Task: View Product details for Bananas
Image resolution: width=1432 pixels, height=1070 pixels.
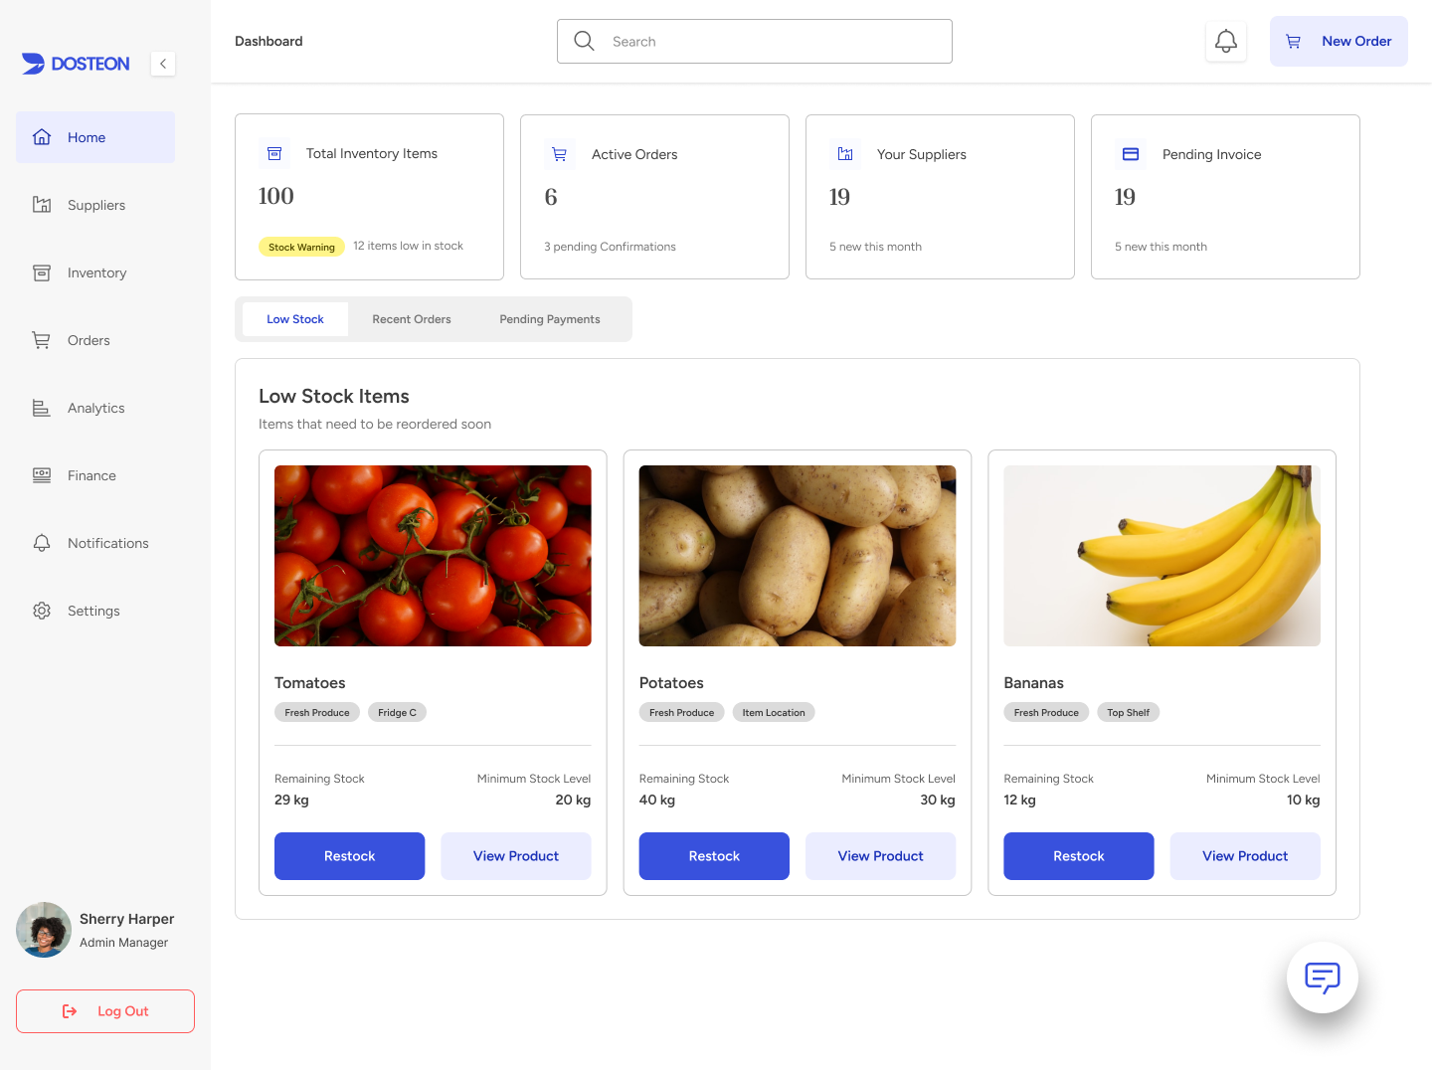Action: point(1245,855)
